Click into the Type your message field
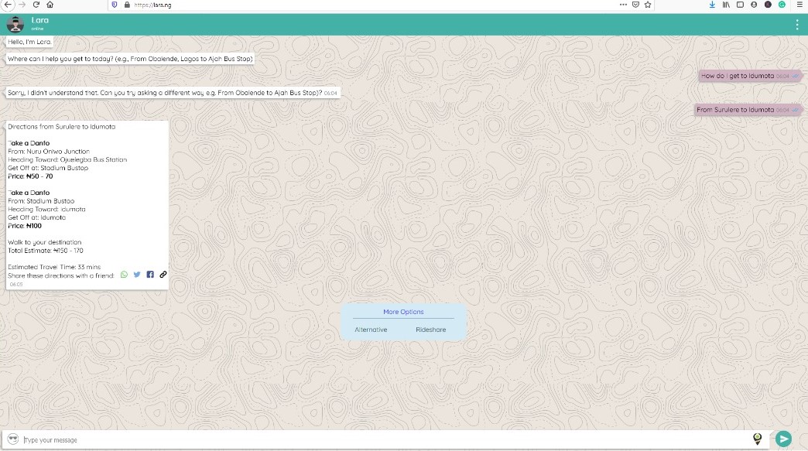This screenshot has width=808, height=451. click(379, 439)
